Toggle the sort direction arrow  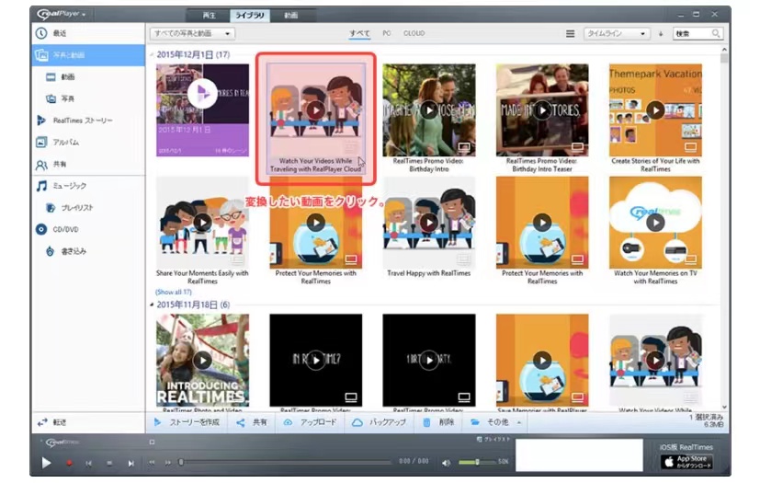point(660,34)
